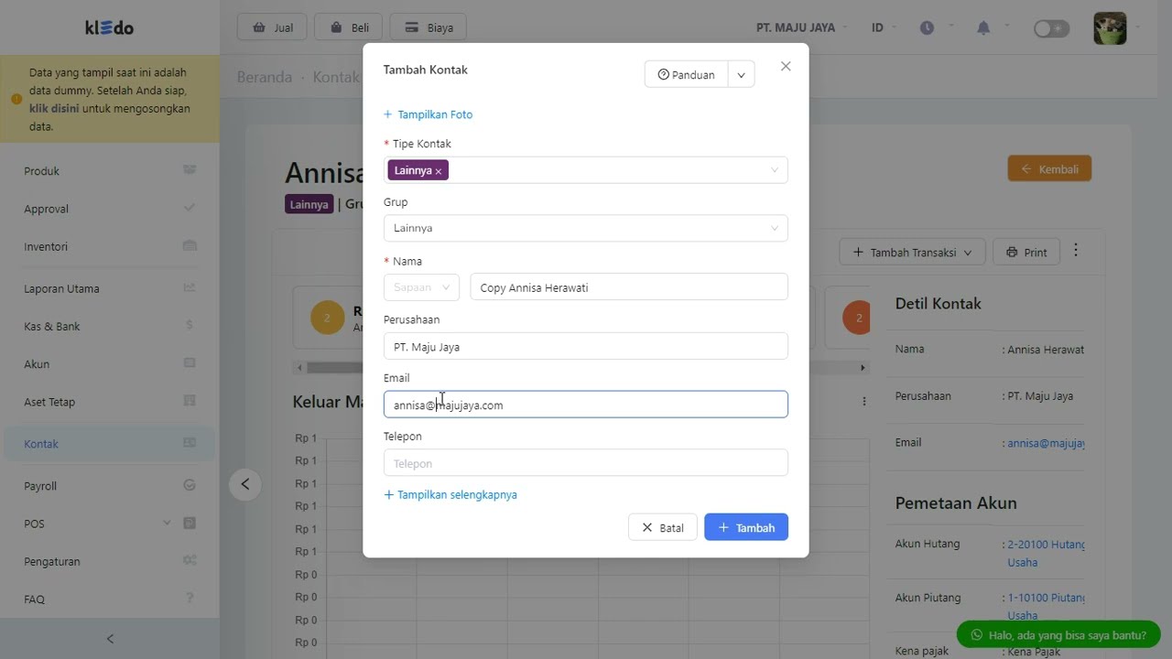
Task: Collapse the sidebar with the bottom chevron
Action: point(110,639)
